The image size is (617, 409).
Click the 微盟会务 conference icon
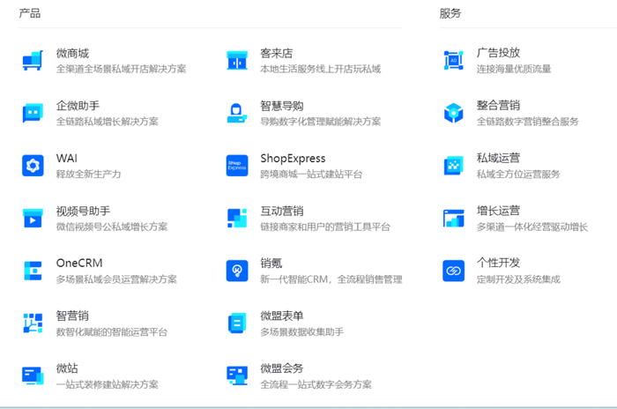coord(237,376)
